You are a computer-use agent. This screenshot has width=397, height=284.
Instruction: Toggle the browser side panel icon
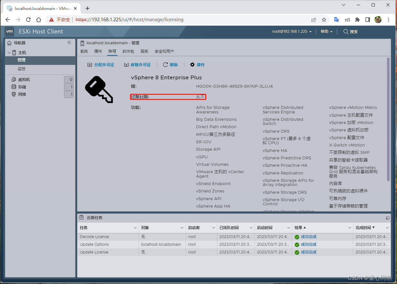coord(368,20)
